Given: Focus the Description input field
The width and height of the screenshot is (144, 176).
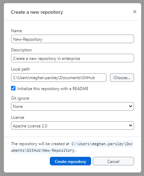Looking at the screenshot, I should coord(73,58).
